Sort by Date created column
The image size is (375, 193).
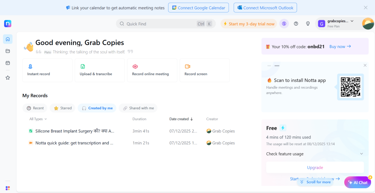181,119
